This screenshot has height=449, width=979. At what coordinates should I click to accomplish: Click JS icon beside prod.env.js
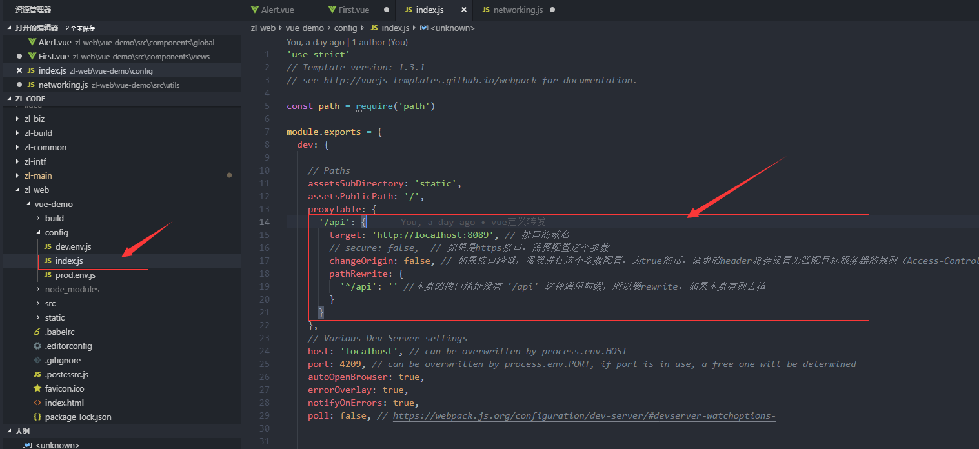(x=48, y=275)
